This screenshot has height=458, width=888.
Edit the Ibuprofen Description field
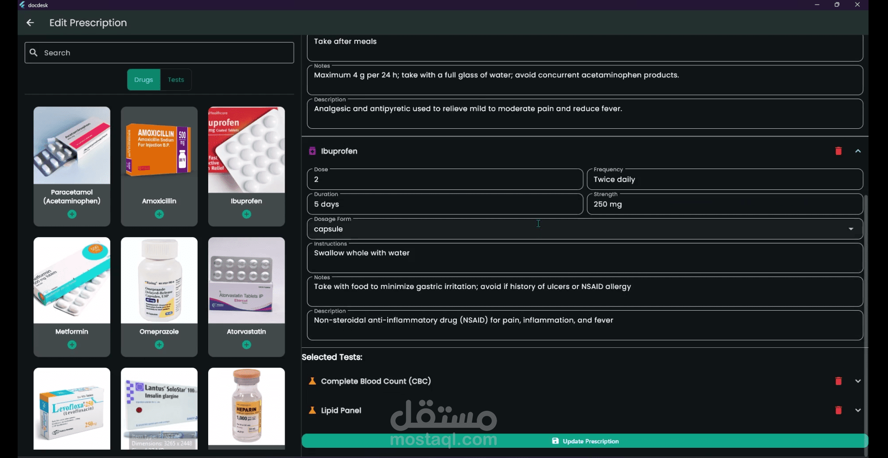tap(585, 326)
